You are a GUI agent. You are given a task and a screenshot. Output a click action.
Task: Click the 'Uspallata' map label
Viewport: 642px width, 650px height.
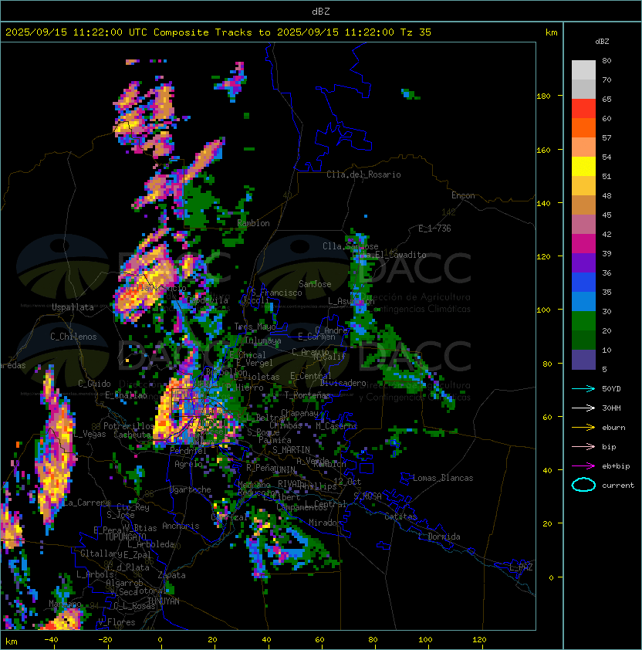[x=73, y=307]
